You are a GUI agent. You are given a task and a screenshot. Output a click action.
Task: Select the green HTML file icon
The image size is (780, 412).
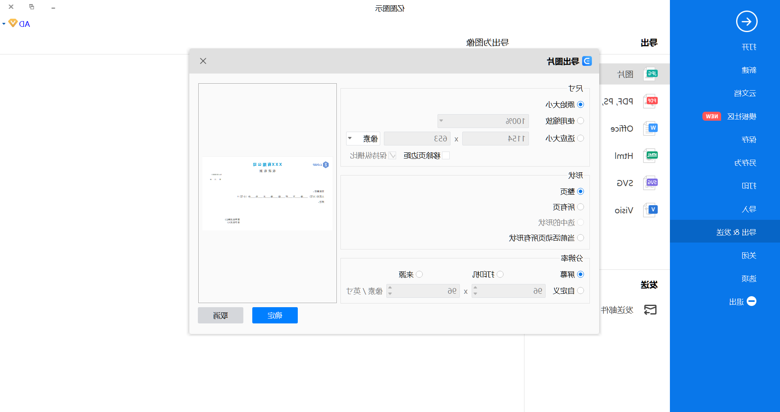click(x=650, y=156)
